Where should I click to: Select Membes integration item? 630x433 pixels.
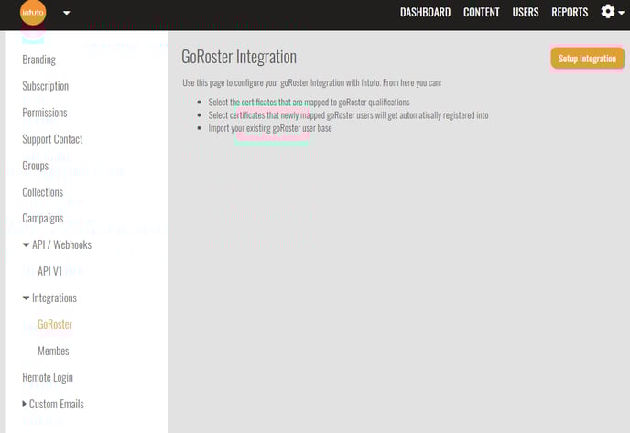tap(53, 351)
